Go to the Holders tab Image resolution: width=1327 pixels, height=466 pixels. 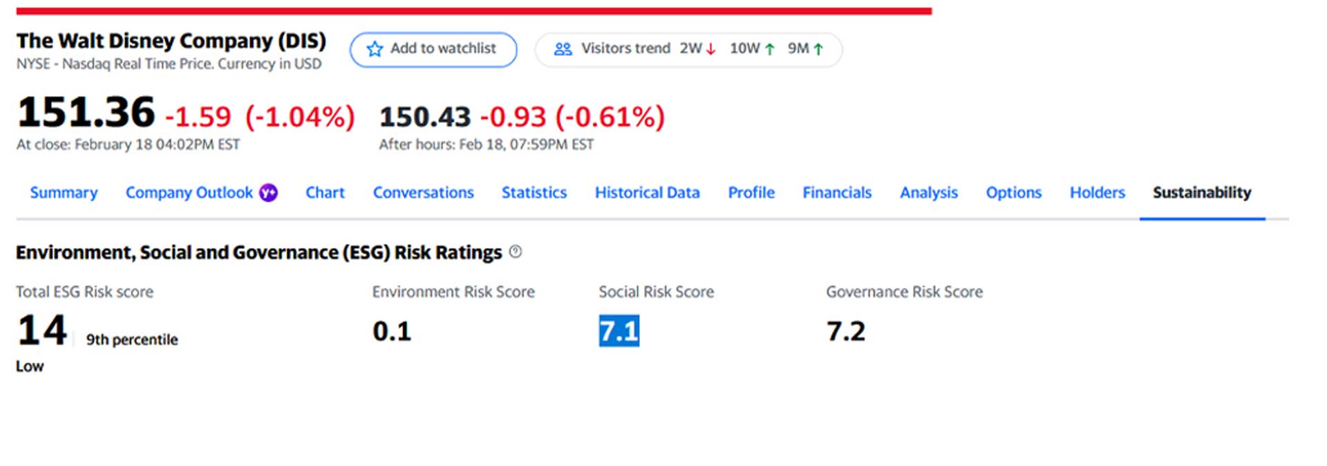[1097, 193]
